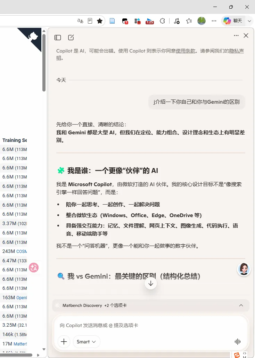Open the extension with badge 125

coord(150,21)
